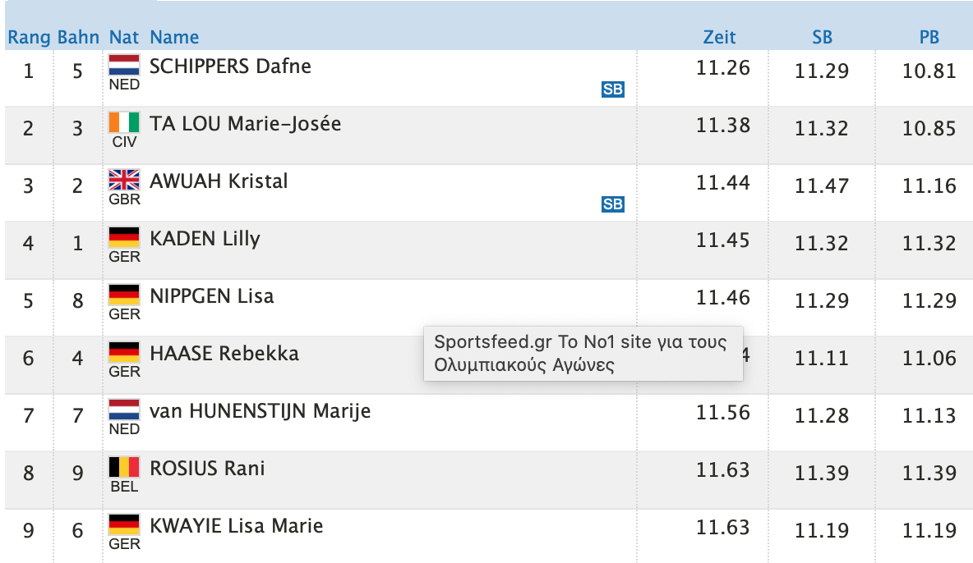
Task: Click the SB badge in SCHIPPERS row
Action: click(612, 89)
